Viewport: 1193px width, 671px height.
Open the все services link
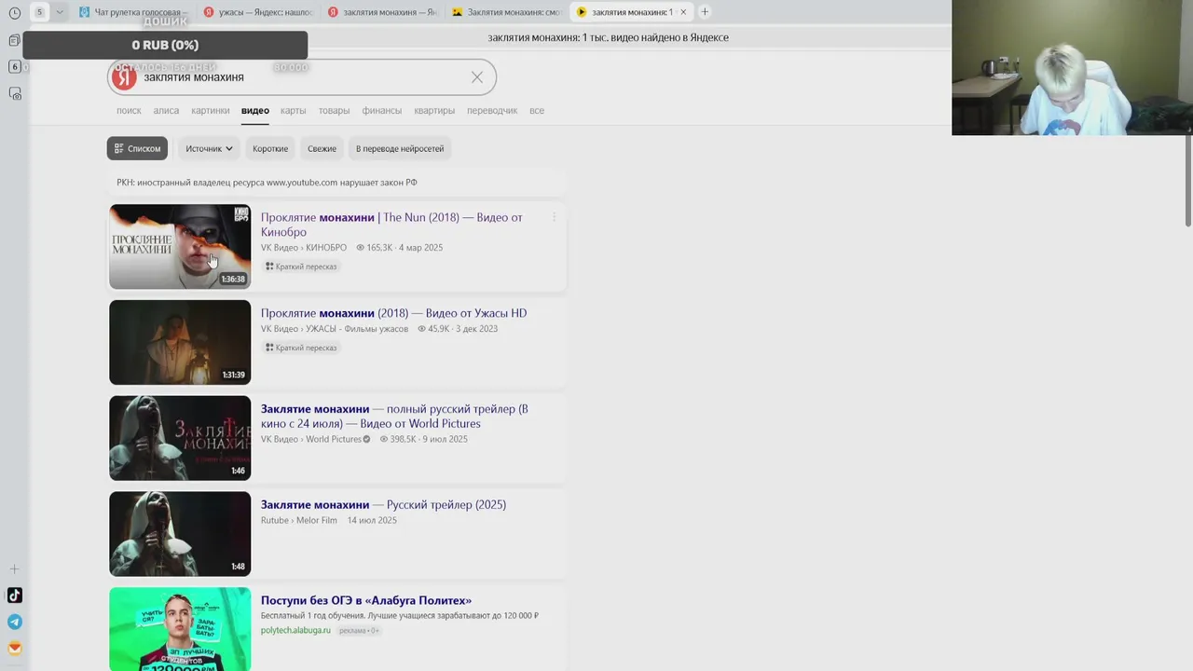point(537,110)
